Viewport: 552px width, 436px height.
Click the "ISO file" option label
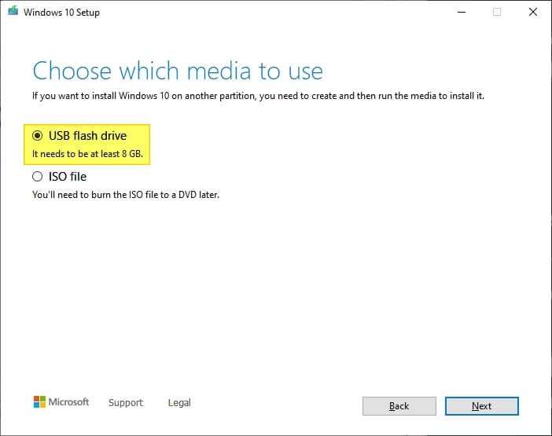[x=68, y=177]
